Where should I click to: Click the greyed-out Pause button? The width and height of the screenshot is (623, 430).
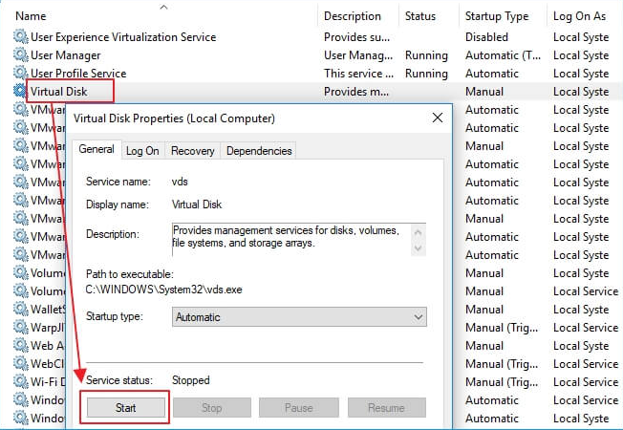[x=299, y=408]
